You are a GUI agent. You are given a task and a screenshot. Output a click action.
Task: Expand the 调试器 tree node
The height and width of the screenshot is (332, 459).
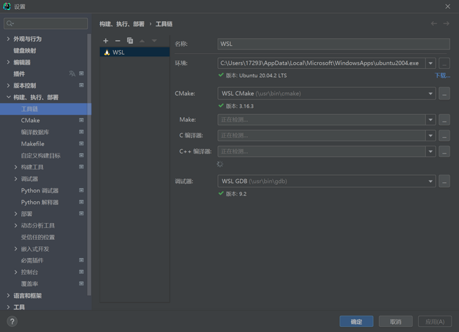(16, 179)
